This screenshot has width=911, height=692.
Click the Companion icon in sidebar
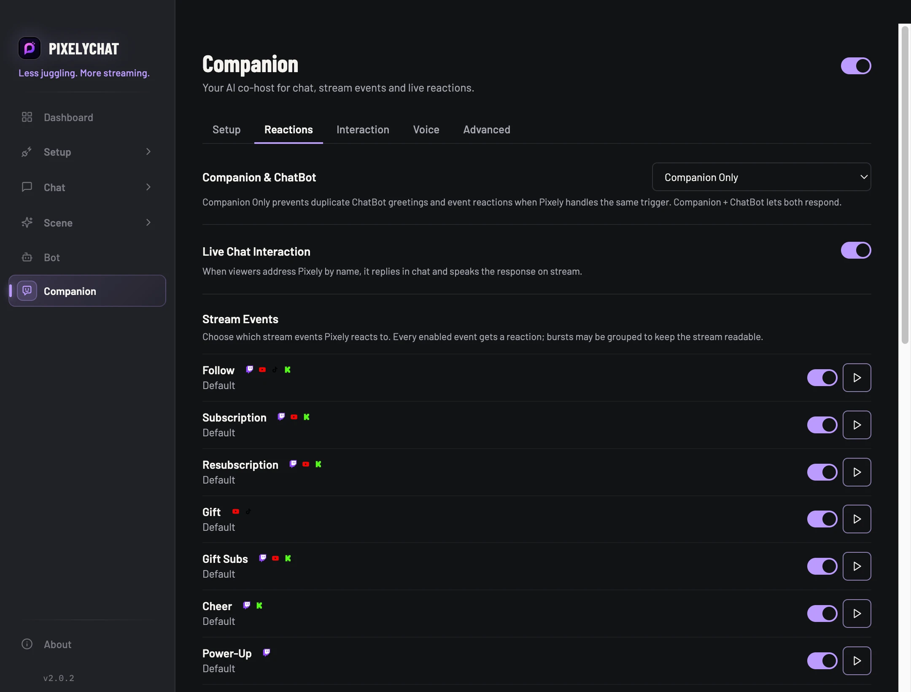tap(27, 291)
